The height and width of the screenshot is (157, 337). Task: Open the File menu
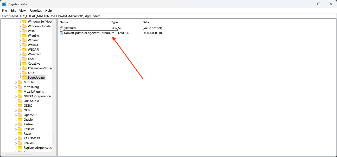4,11
